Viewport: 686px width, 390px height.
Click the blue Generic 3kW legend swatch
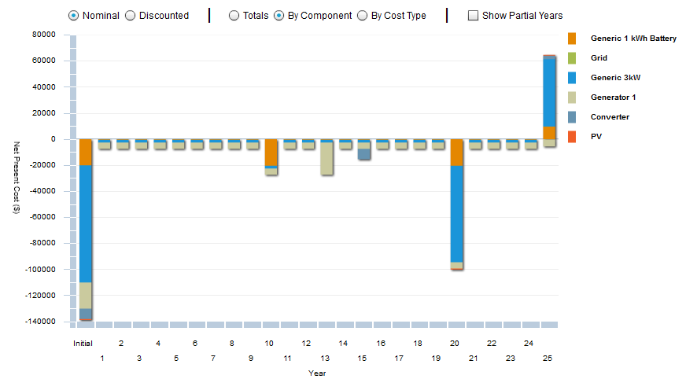click(572, 78)
